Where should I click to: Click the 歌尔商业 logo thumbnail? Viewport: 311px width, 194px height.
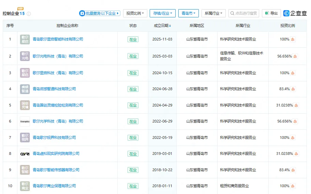click(x=25, y=186)
